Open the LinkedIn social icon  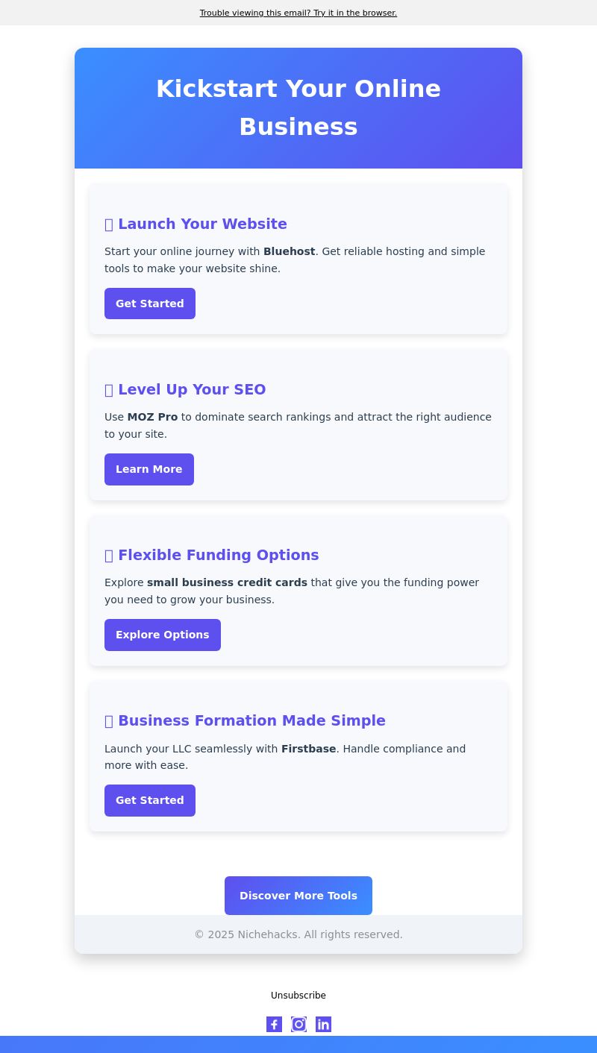pyautogui.click(x=323, y=1024)
